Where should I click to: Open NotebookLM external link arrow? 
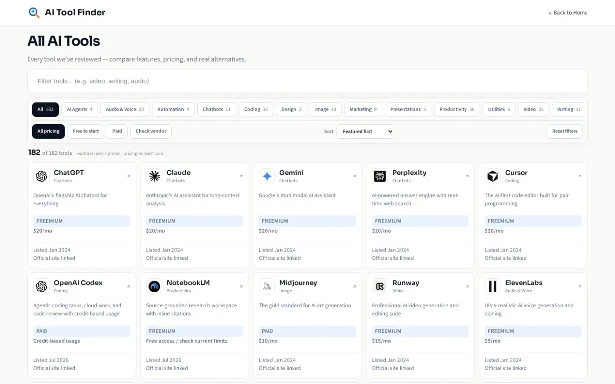click(241, 286)
